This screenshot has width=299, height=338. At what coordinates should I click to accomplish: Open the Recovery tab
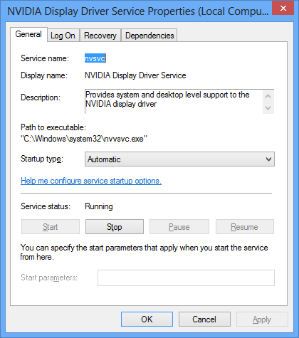[x=100, y=36]
